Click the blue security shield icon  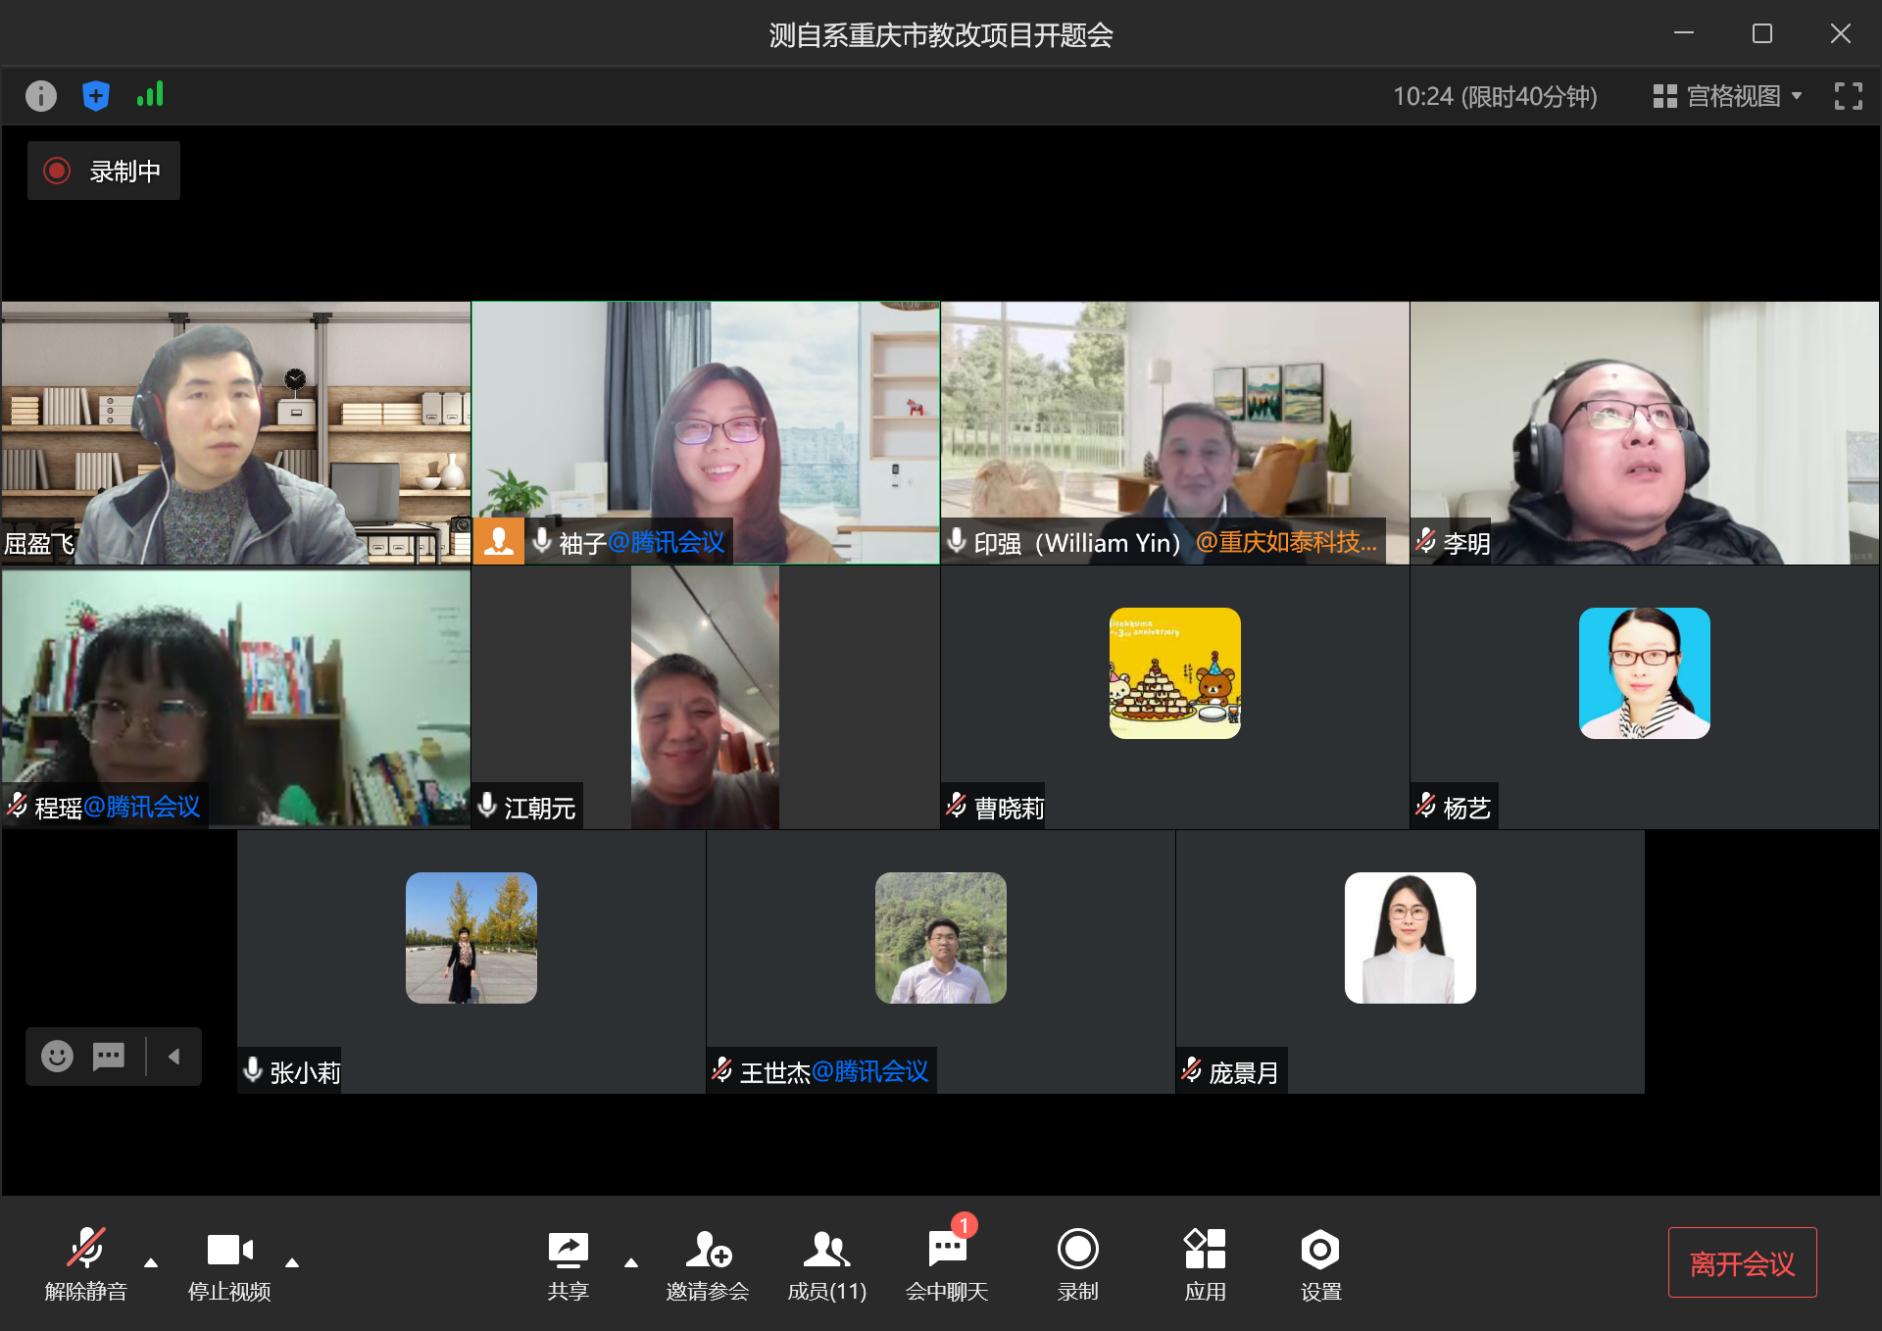pos(95,96)
